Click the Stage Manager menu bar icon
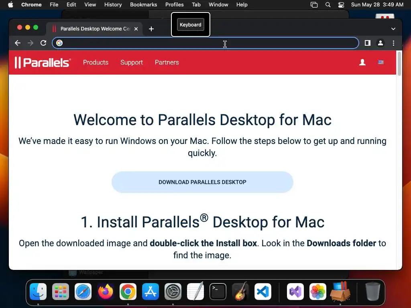The width and height of the screenshot is (411, 308). 314,5
